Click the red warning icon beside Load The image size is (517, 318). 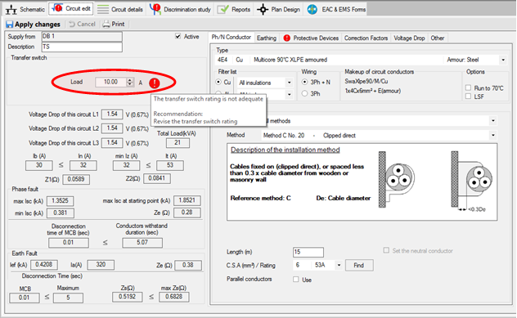pyautogui.click(x=155, y=83)
